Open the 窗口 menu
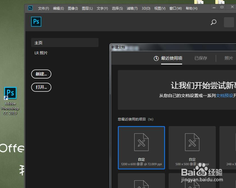236x188 pixels. pos(175,8)
